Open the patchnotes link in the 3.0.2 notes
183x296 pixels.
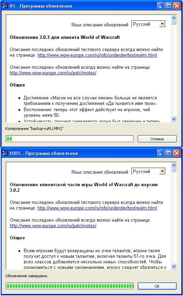53,226
